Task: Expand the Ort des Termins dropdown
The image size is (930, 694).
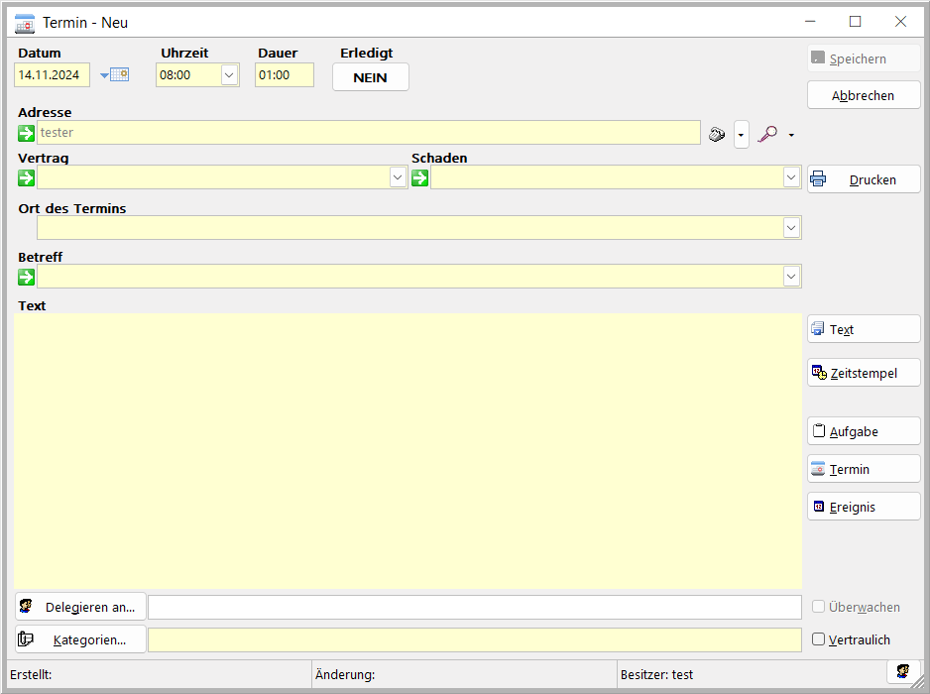Action: 791,228
